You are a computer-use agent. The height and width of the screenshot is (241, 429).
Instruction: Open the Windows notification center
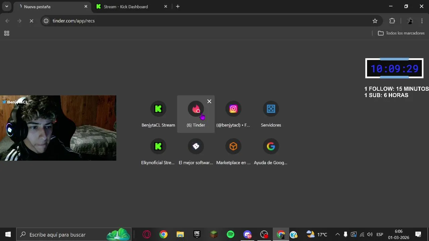point(418,235)
